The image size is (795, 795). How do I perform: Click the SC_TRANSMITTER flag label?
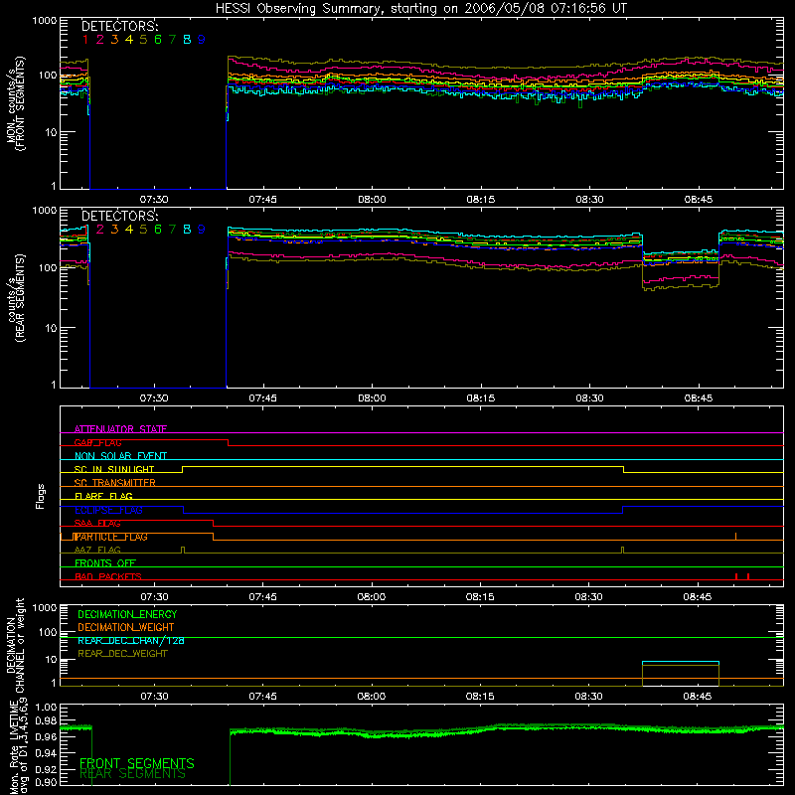[115, 483]
